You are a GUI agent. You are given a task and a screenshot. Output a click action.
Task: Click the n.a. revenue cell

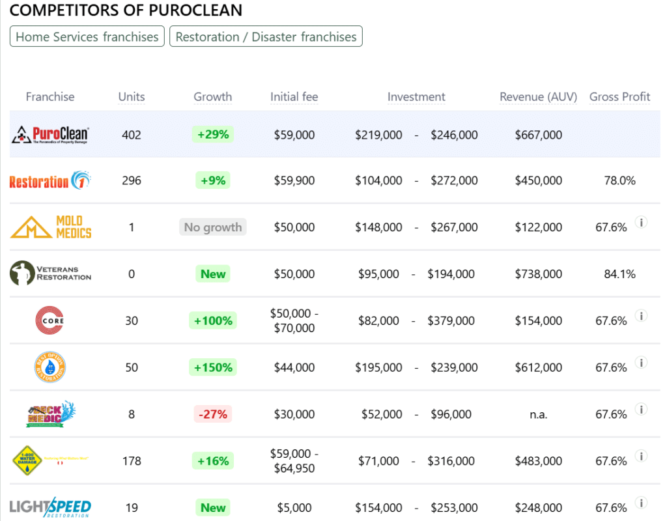[538, 414]
